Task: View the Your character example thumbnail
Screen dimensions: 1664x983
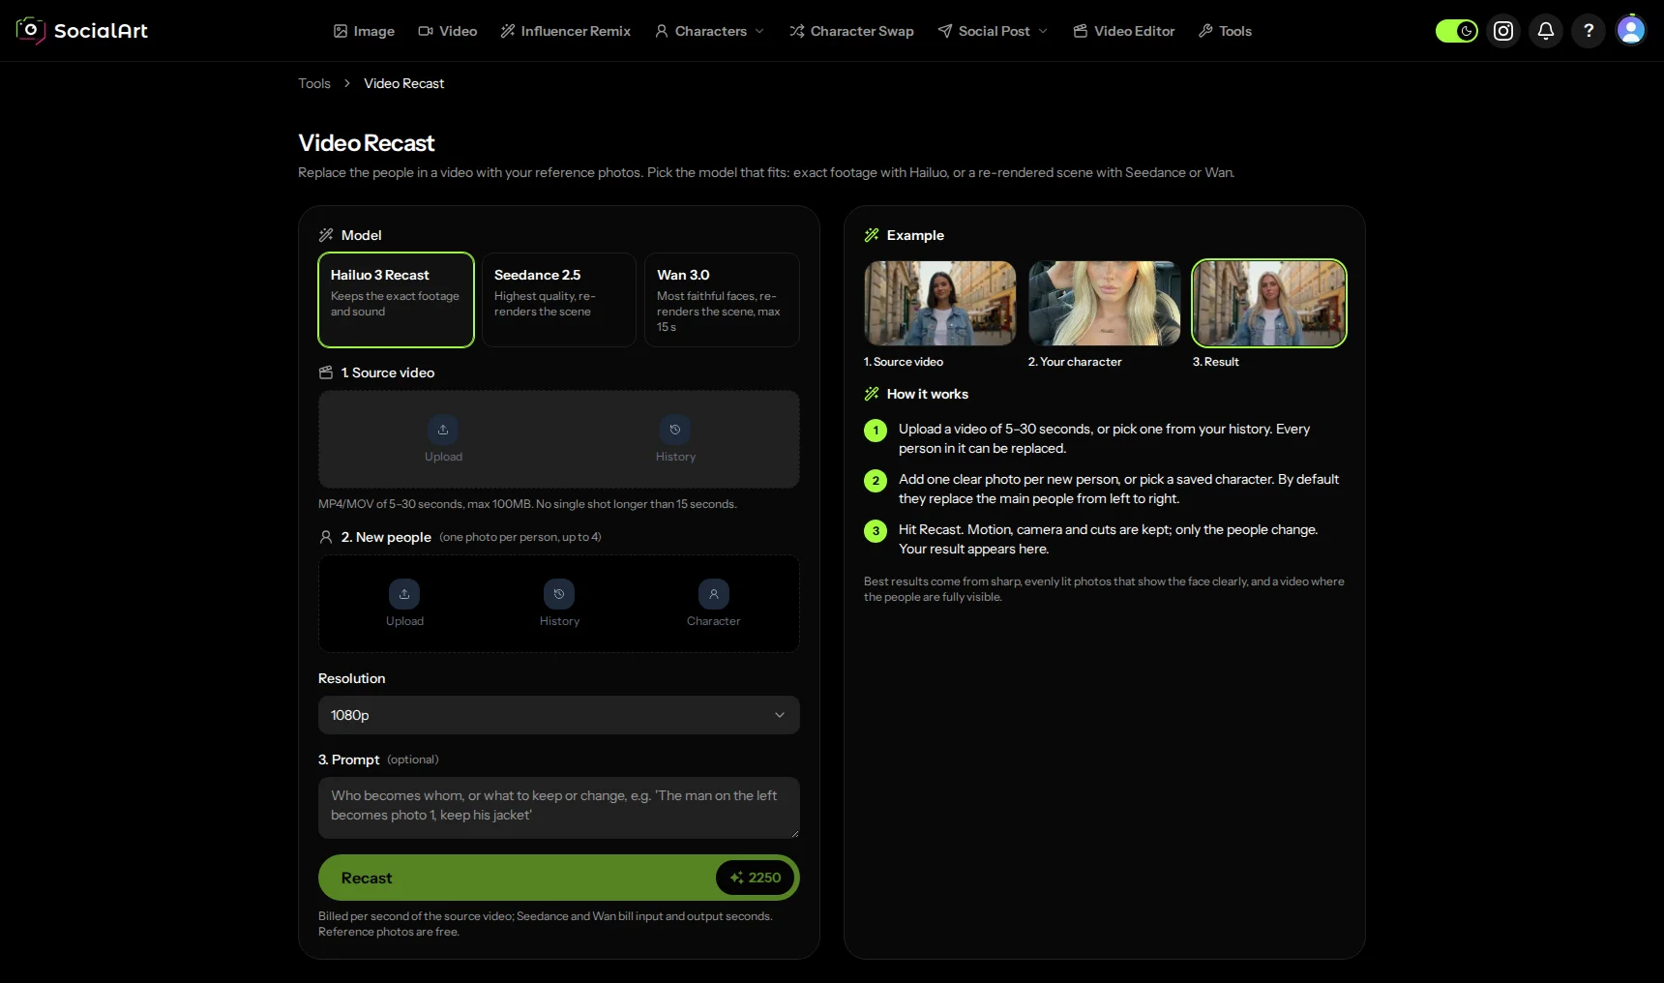Action: tap(1105, 303)
